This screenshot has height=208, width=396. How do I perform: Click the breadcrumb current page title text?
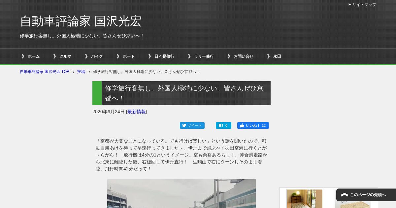pos(146,72)
